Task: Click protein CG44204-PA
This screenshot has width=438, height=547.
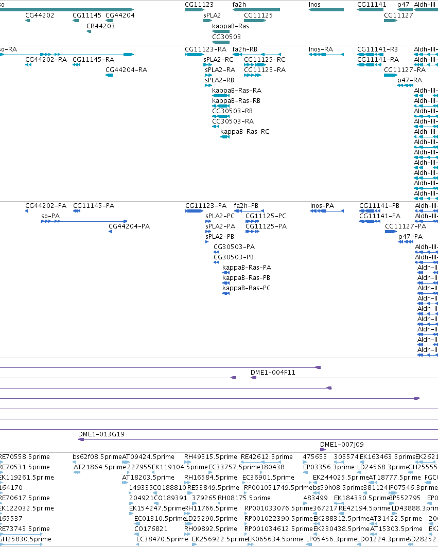Action: pyautogui.click(x=129, y=226)
